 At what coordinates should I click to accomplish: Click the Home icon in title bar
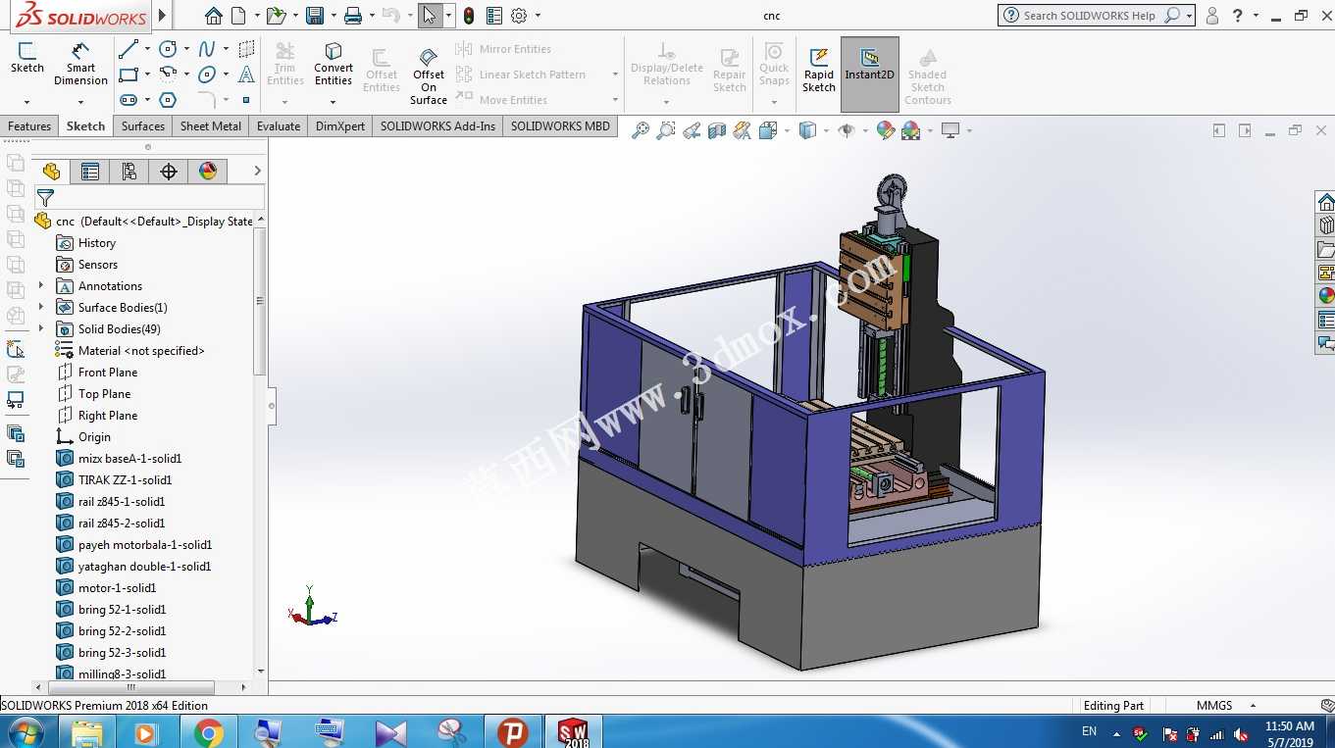(214, 16)
